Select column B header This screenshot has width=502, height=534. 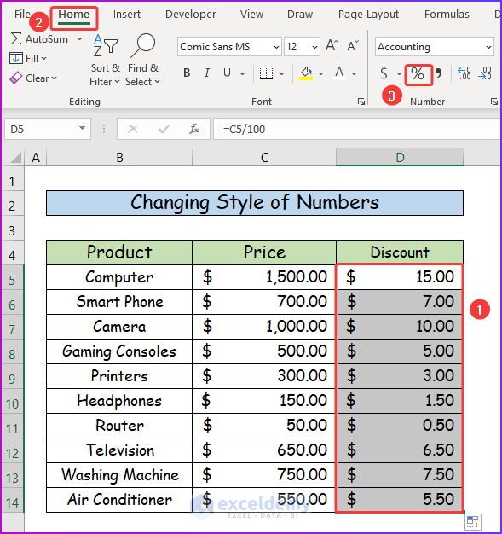[119, 158]
